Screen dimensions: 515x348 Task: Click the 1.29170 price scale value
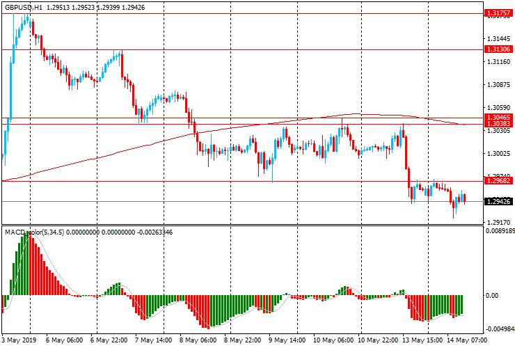point(498,213)
